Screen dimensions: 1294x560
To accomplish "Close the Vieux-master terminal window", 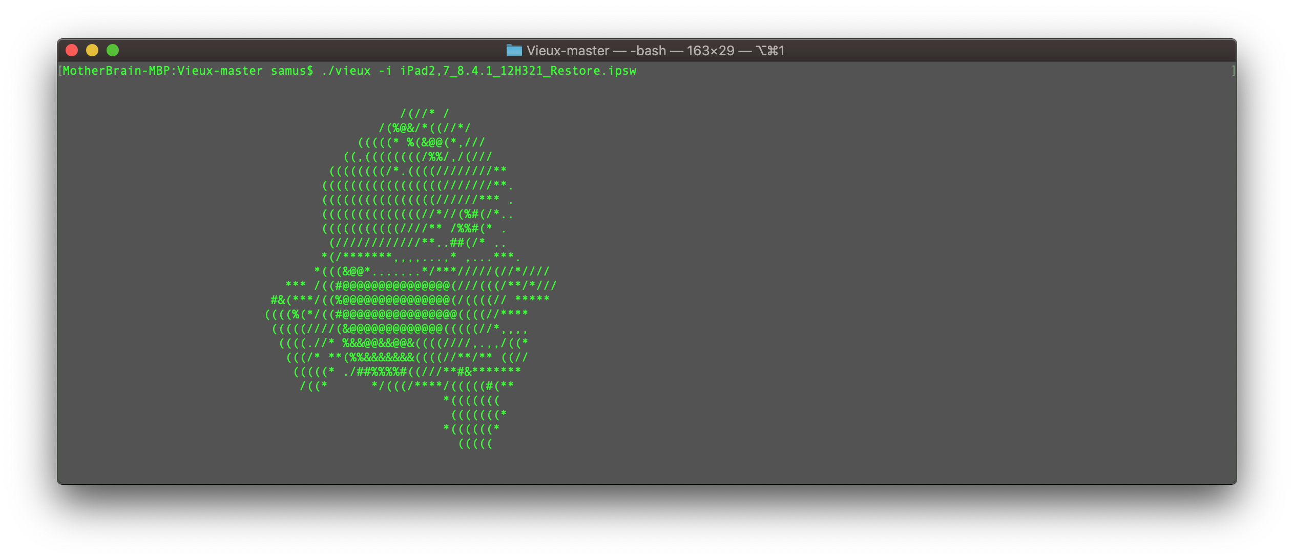I will pos(72,50).
